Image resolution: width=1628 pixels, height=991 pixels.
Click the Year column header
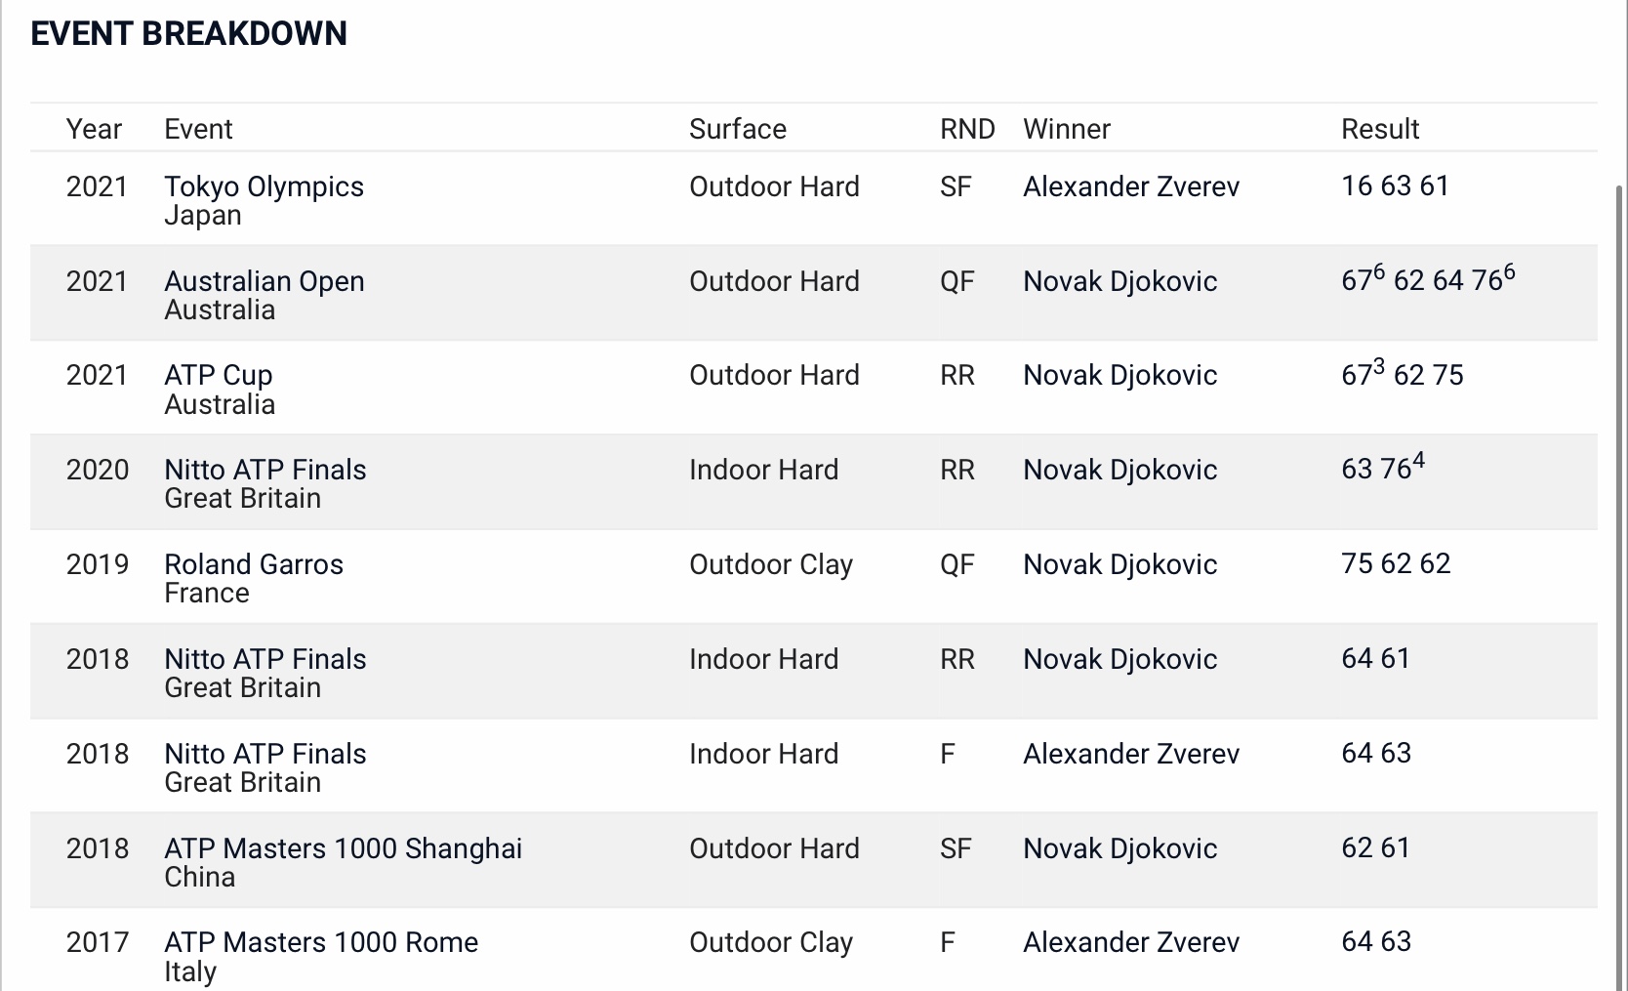point(94,129)
